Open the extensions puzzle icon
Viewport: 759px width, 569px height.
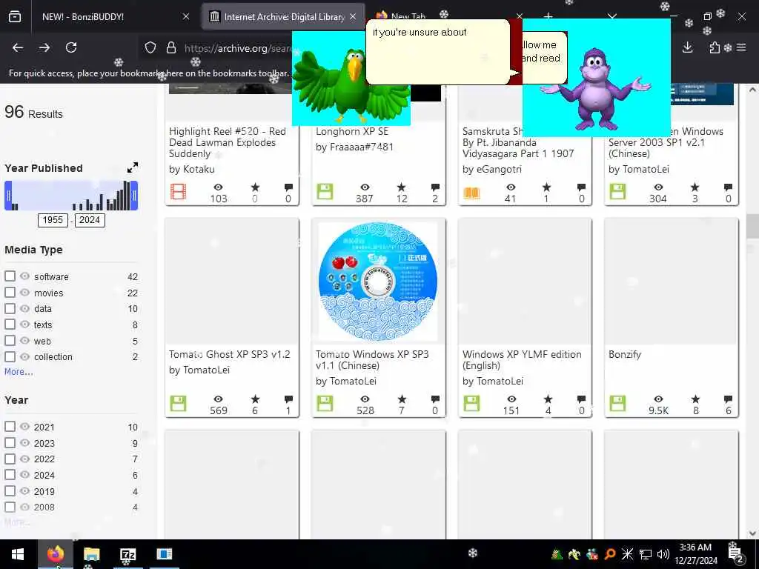coord(715,47)
